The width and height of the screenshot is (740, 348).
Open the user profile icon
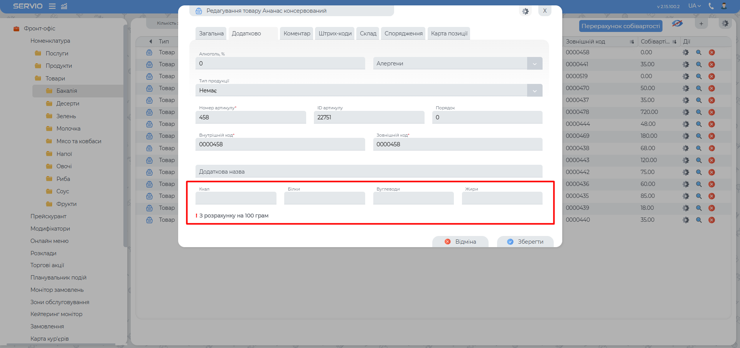click(724, 6)
